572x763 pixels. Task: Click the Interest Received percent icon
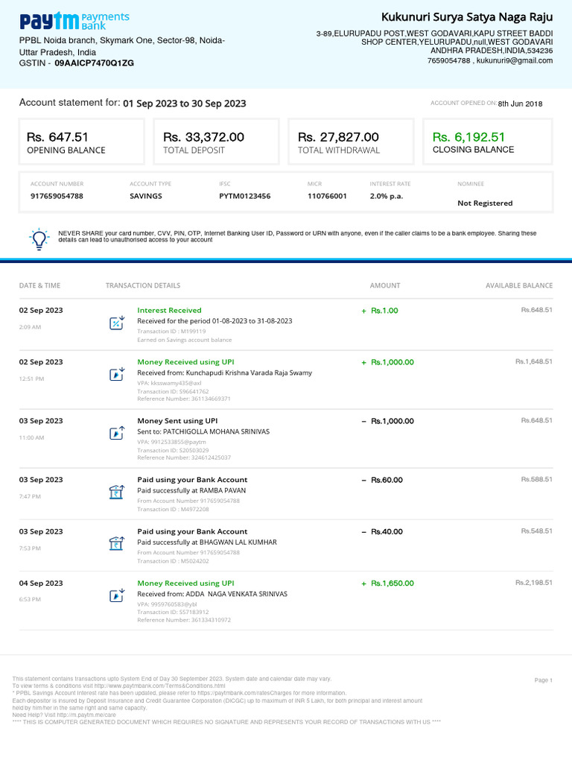pyautogui.click(x=117, y=323)
